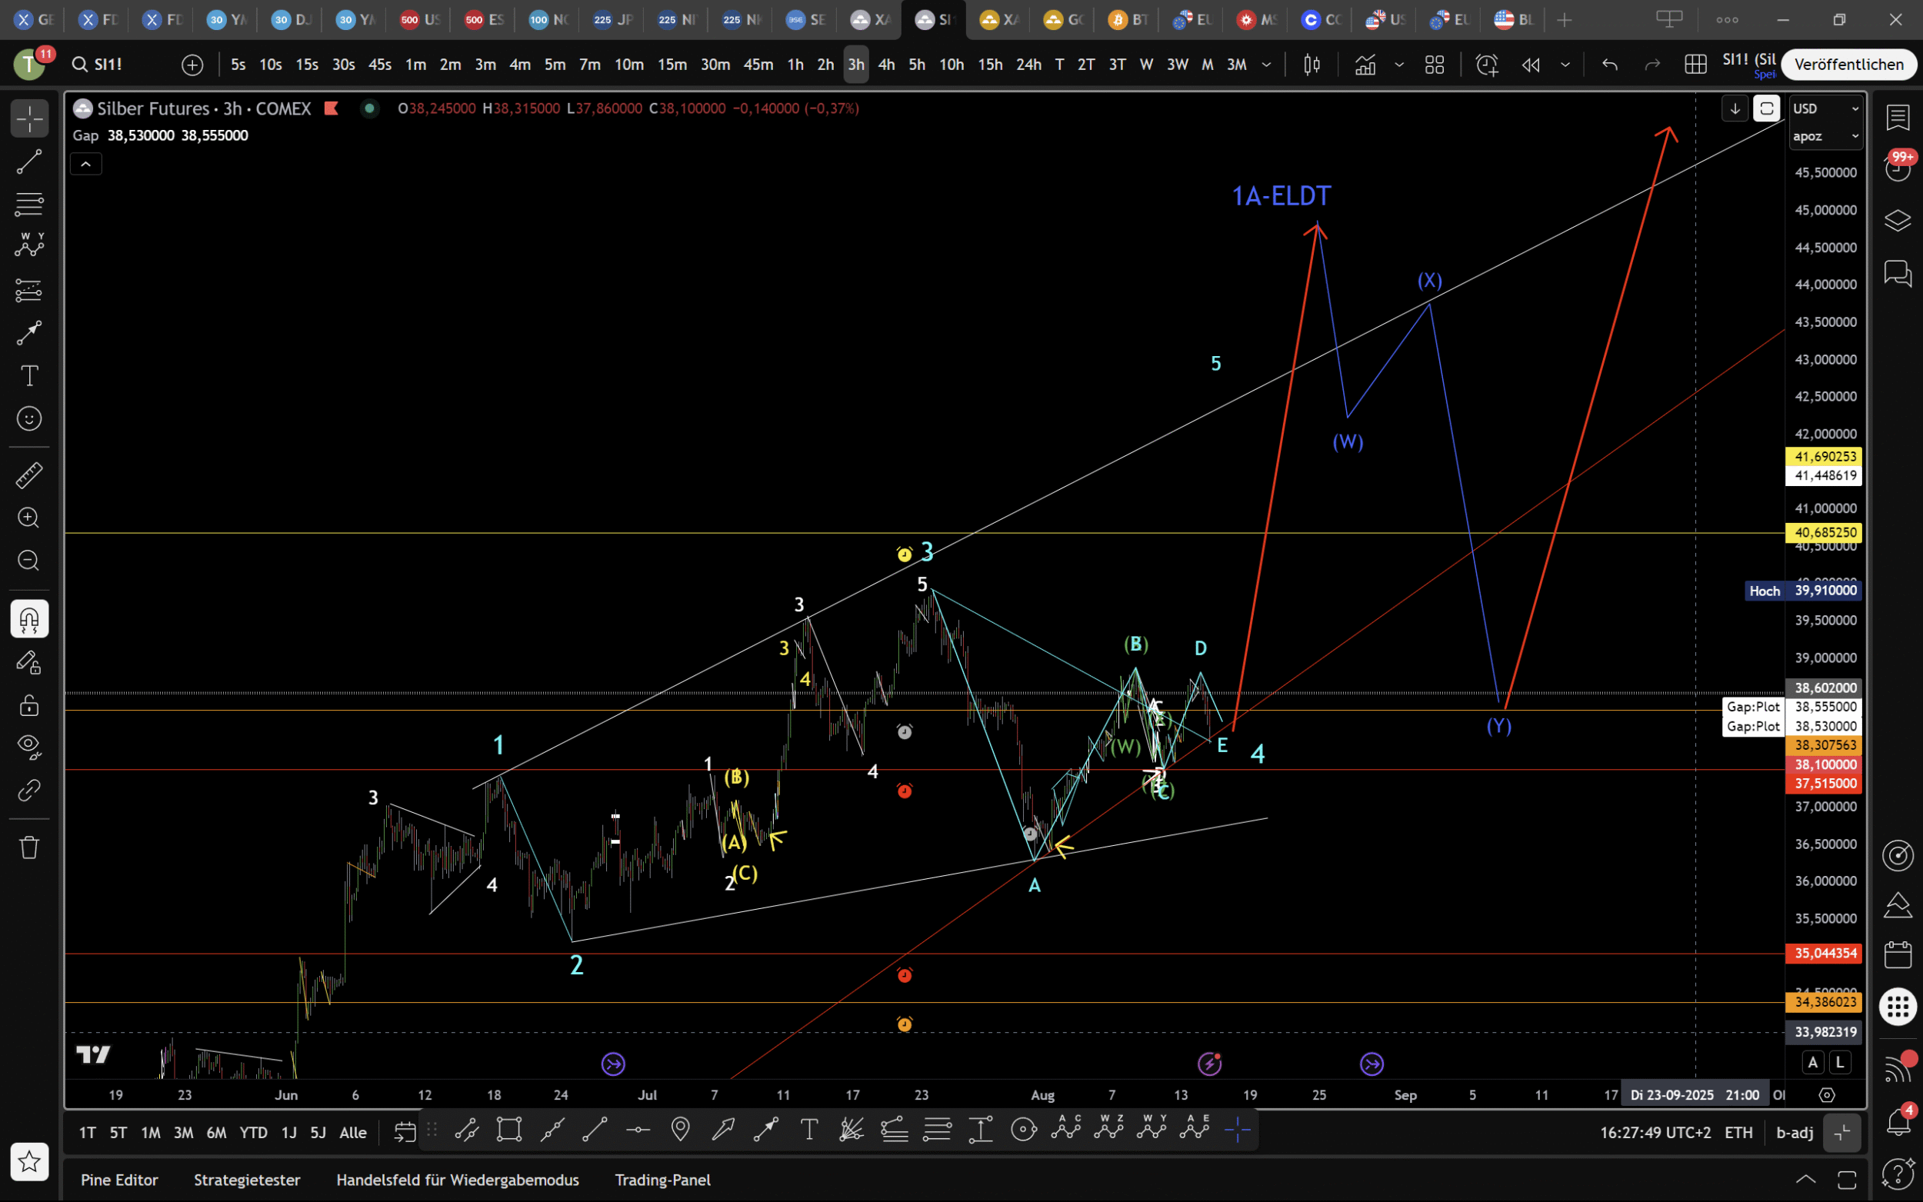Click the Veröffentlichen button

point(1848,65)
